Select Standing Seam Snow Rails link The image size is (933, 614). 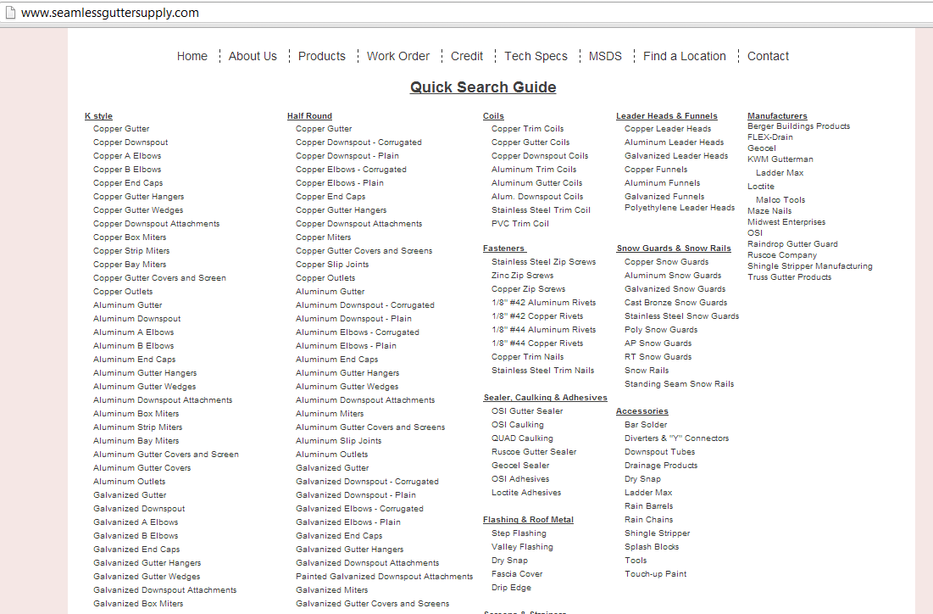click(x=679, y=384)
